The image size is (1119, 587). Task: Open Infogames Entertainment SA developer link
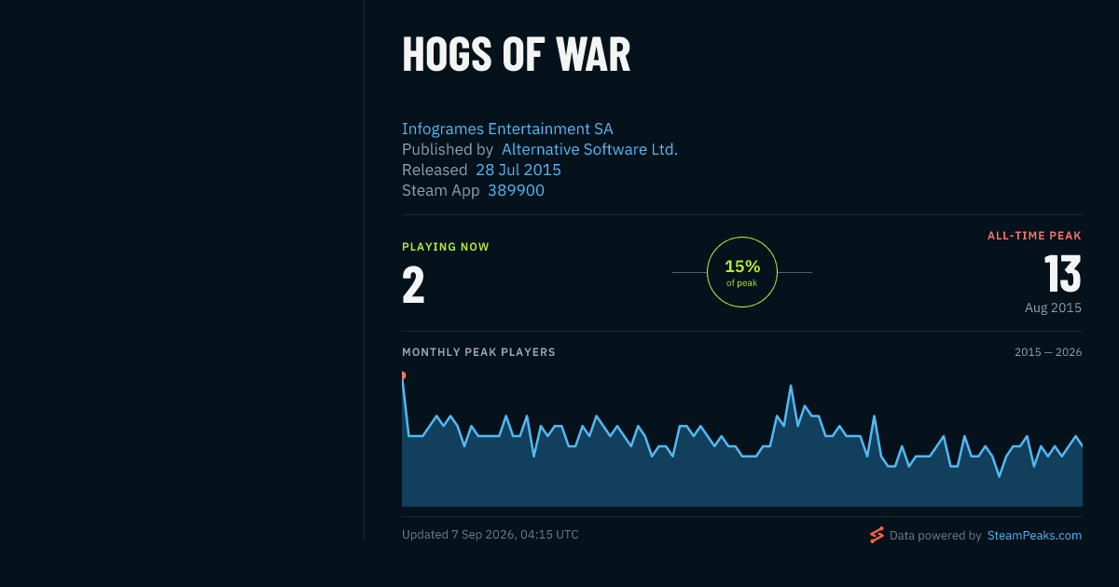507,129
